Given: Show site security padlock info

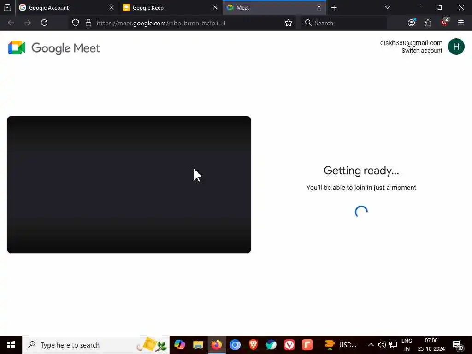Looking at the screenshot, I should (88, 23).
